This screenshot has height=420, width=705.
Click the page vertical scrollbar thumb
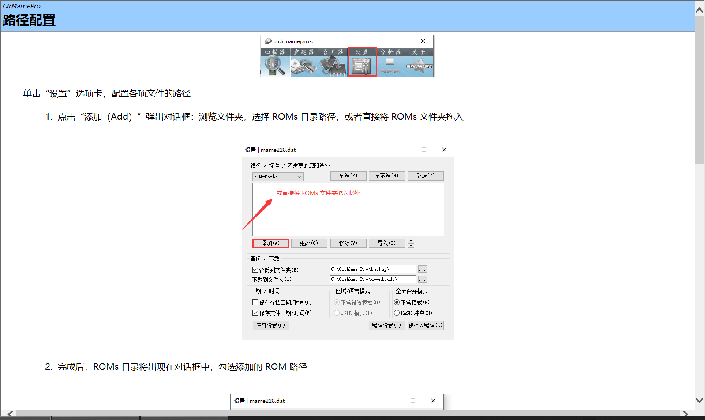pos(699,90)
